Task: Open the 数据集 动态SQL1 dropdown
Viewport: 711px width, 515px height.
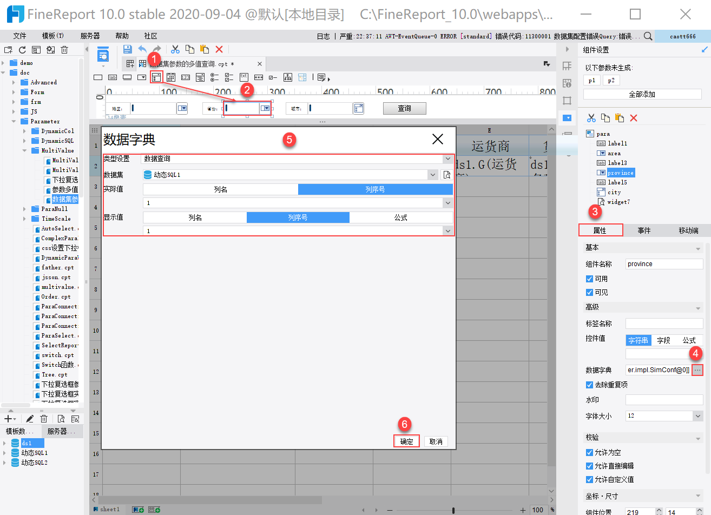Action: click(x=290, y=175)
